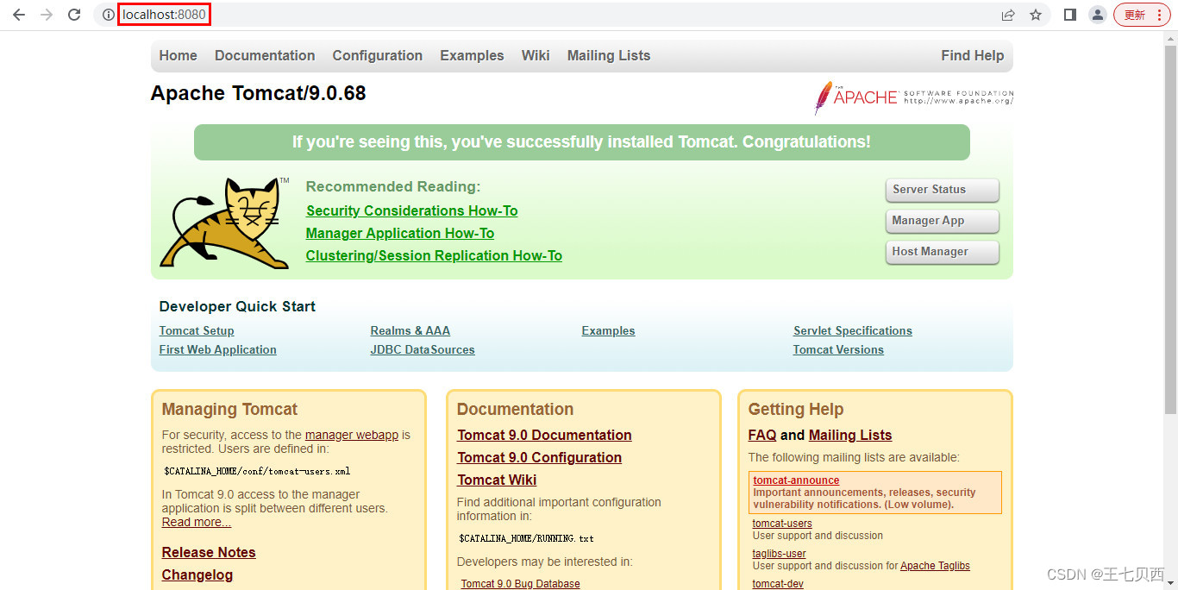This screenshot has height=590, width=1178.
Task: Click the browser back arrow
Action: 19,15
